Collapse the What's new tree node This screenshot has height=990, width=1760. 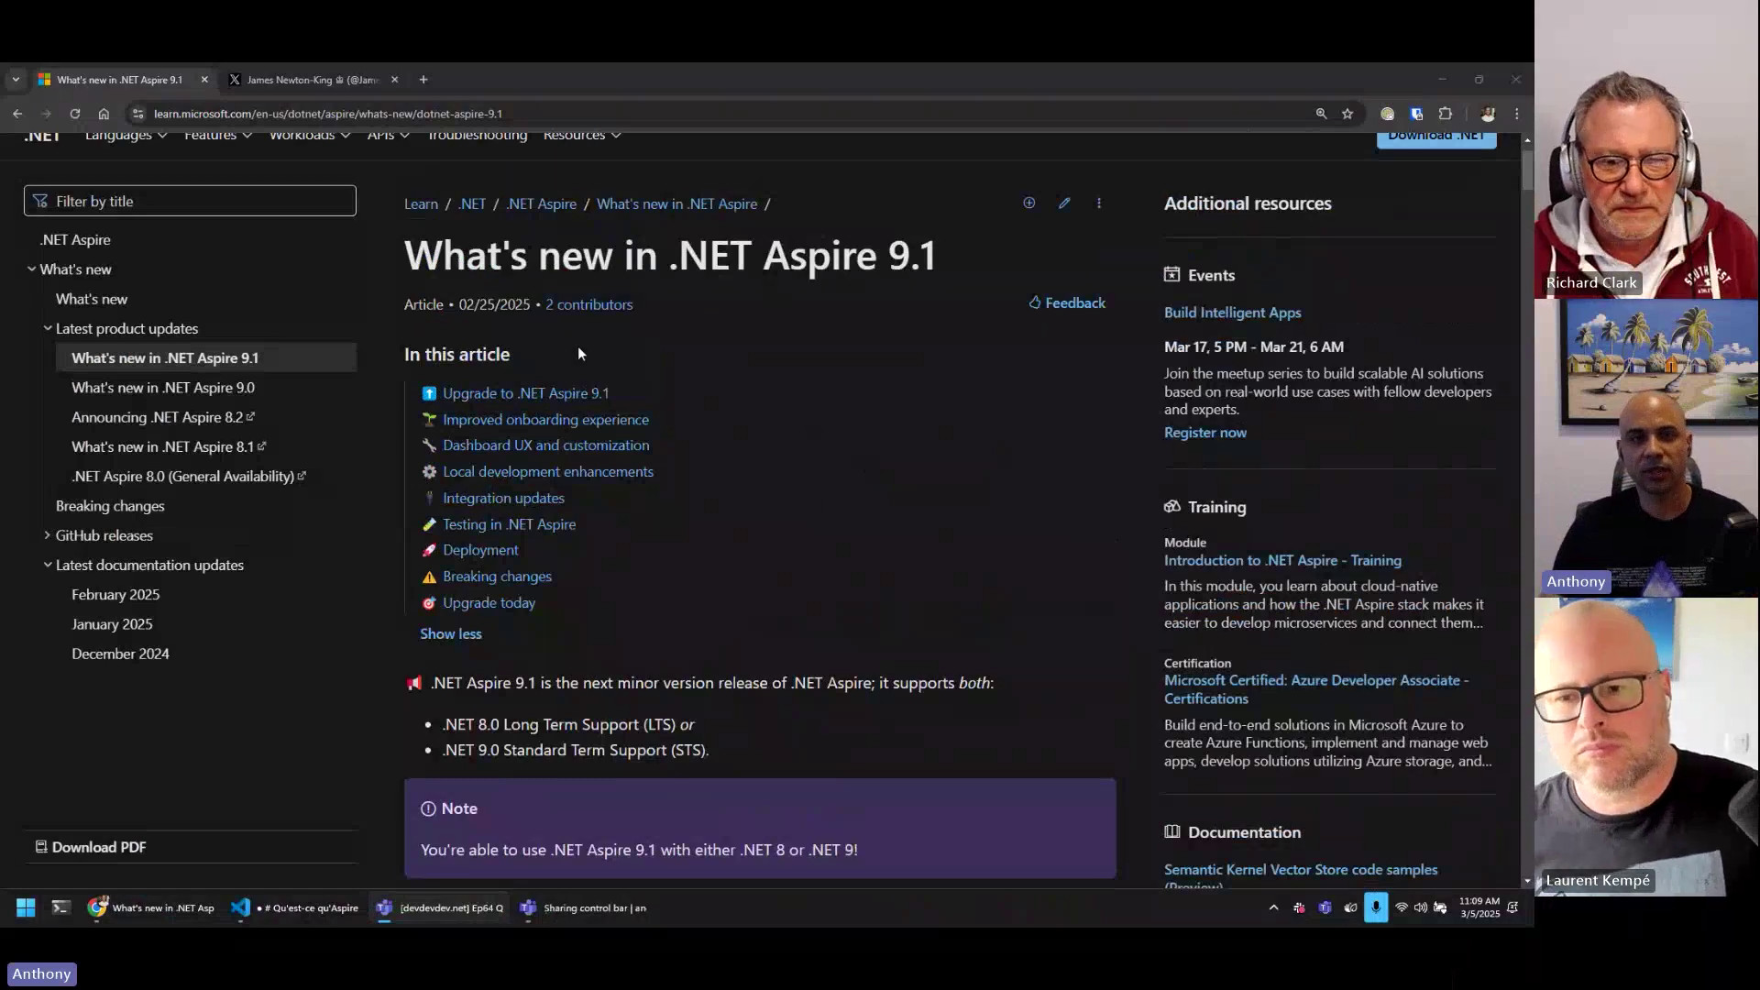(x=32, y=269)
